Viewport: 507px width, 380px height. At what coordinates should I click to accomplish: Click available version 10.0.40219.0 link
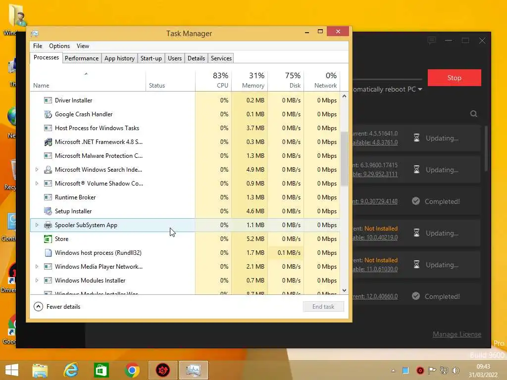[375, 237]
